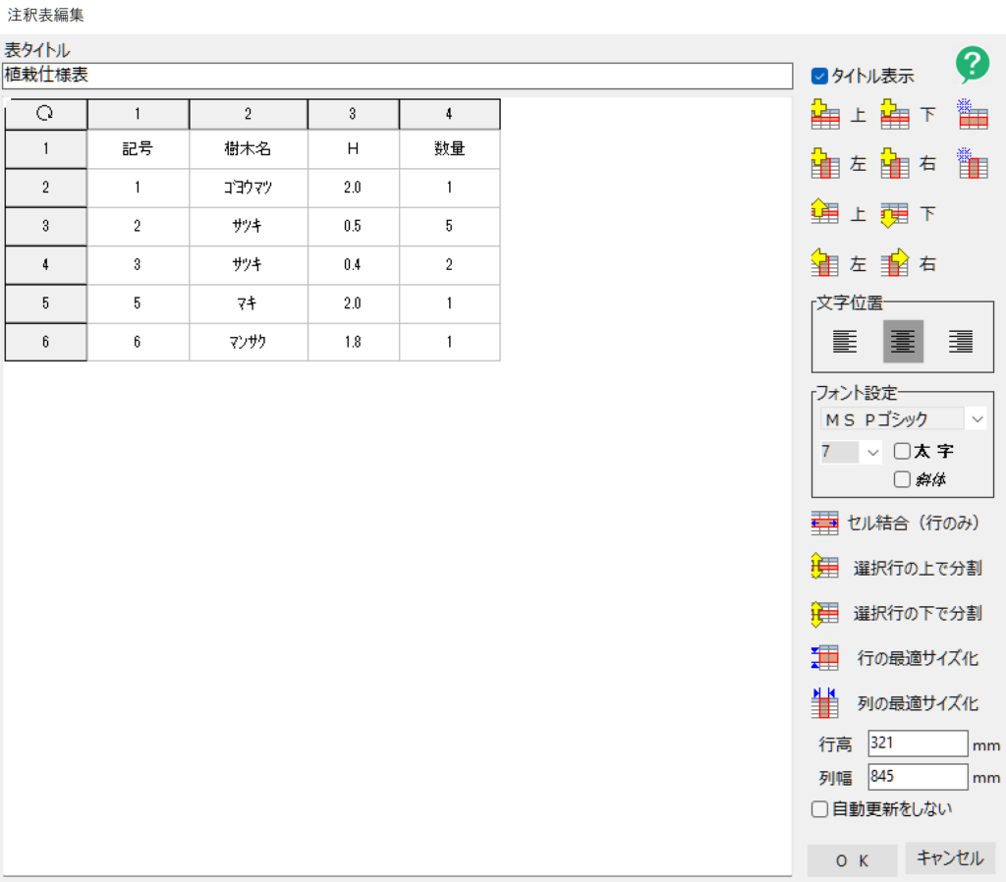Open the MS Pゴシック font dropdown
Image resolution: width=1006 pixels, height=882 pixels.
pyautogui.click(x=977, y=419)
